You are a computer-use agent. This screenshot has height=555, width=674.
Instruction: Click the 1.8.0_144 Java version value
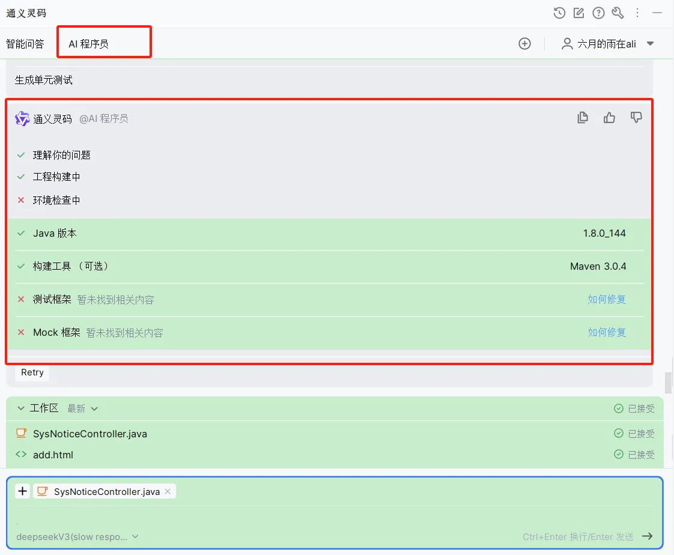pyautogui.click(x=604, y=233)
